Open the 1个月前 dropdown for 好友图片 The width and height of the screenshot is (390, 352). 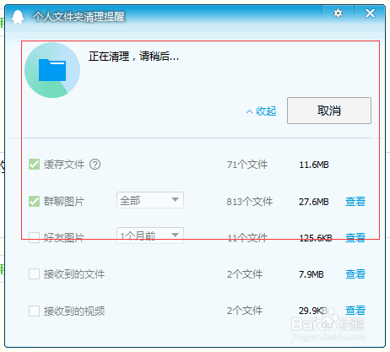click(x=150, y=236)
